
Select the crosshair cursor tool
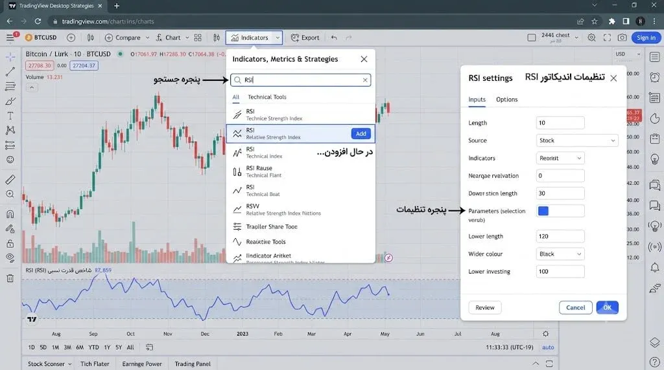click(10, 56)
